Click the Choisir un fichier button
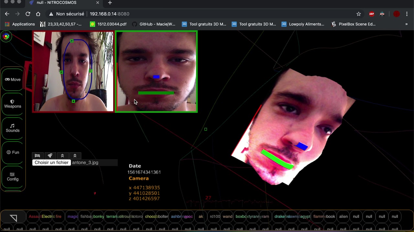The width and height of the screenshot is (414, 232). [52, 162]
